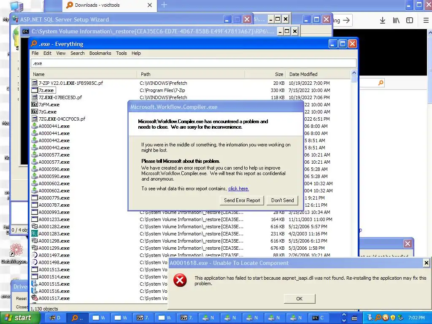Screen dimensions: 432x324
Task: Select 7z.exe file icon in results
Action: 35,90
